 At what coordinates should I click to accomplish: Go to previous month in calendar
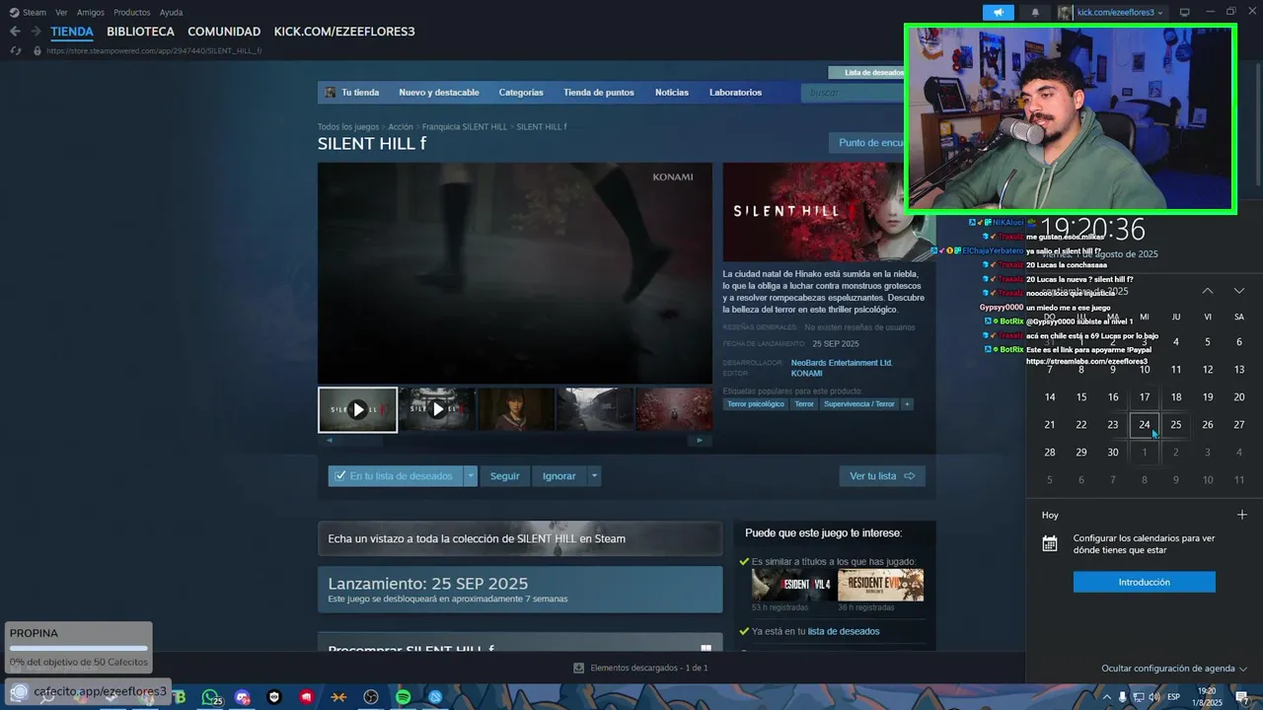point(1208,291)
